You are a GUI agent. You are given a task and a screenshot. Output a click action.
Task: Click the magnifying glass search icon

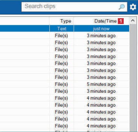click(x=122, y=7)
